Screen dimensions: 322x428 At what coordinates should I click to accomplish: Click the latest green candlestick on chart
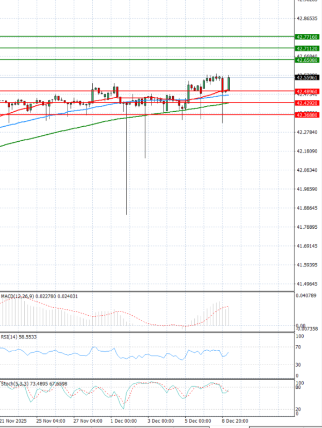point(229,83)
